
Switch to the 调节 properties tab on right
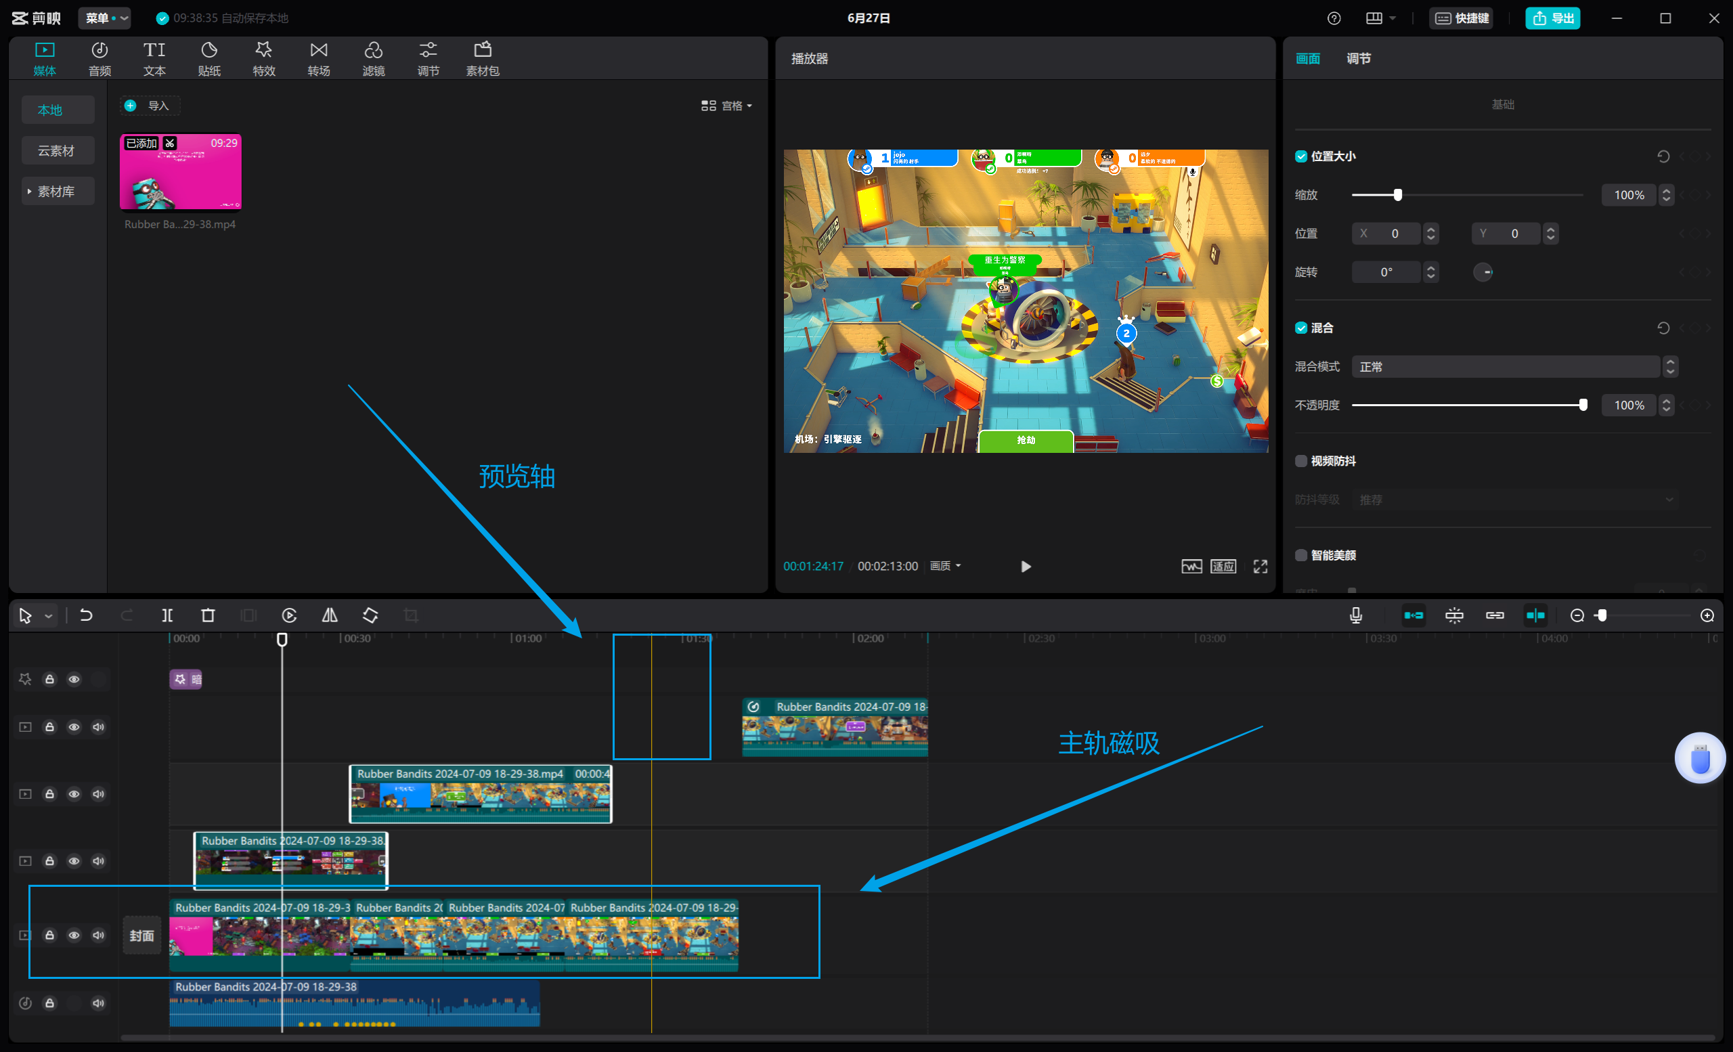click(x=1358, y=58)
